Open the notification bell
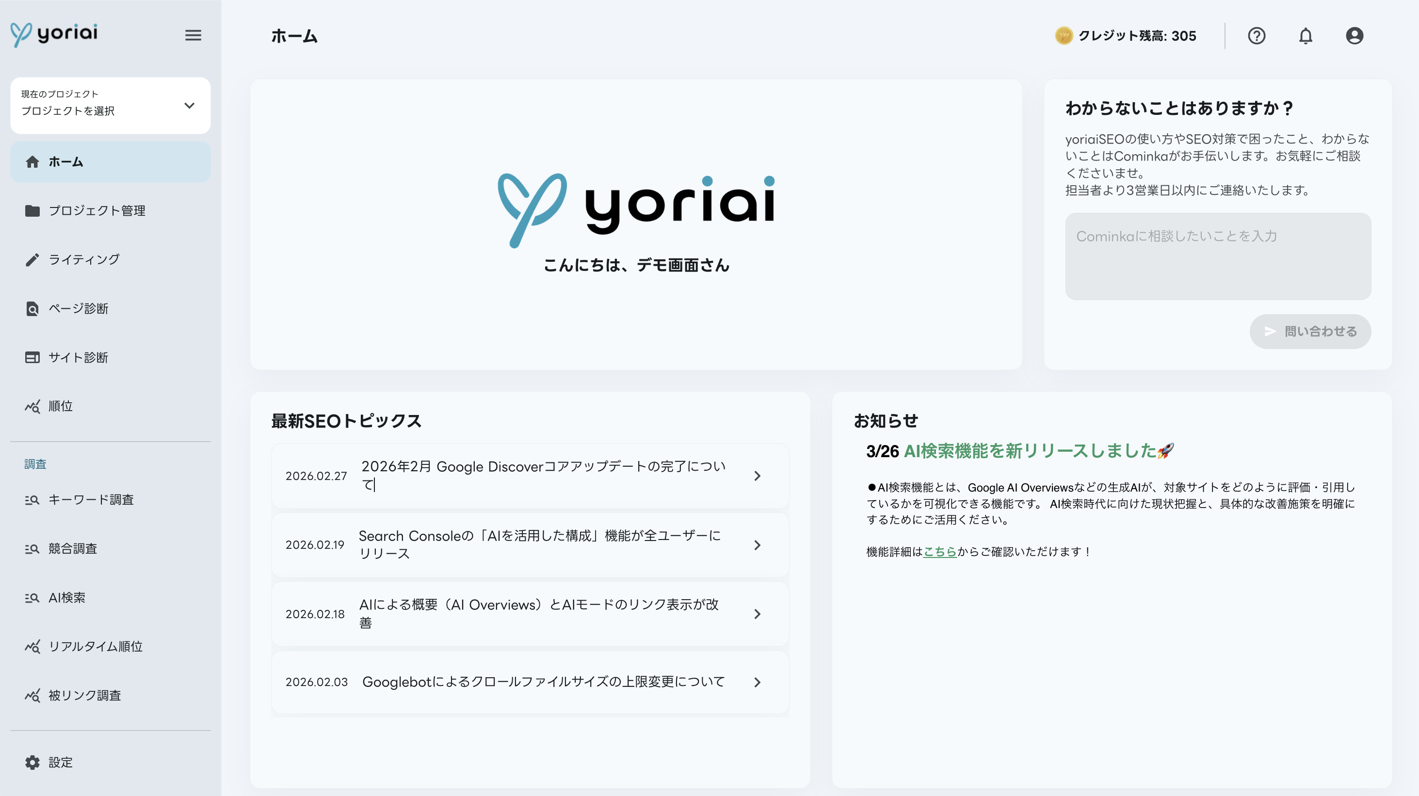 tap(1306, 36)
